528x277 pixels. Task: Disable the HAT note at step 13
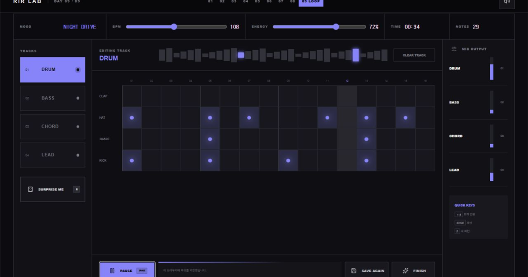[367, 118]
